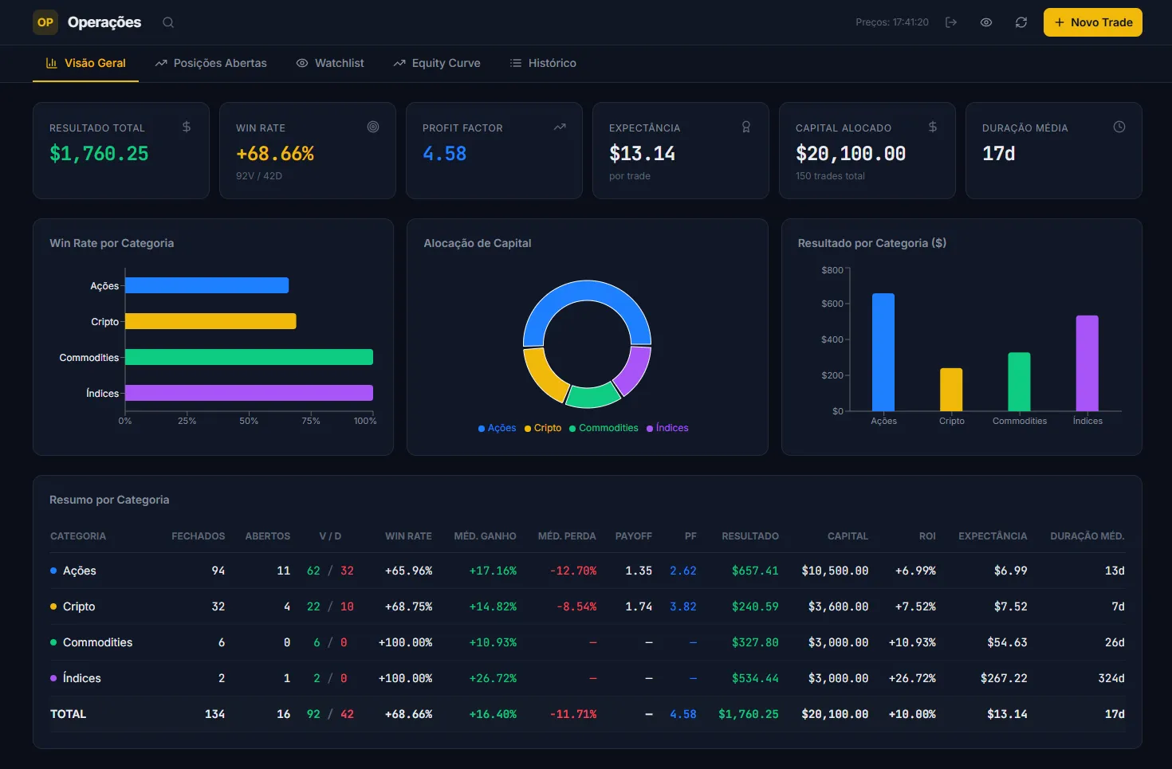Go to the Equity Curve tab
Viewport: 1172px width, 769px height.
click(x=437, y=63)
